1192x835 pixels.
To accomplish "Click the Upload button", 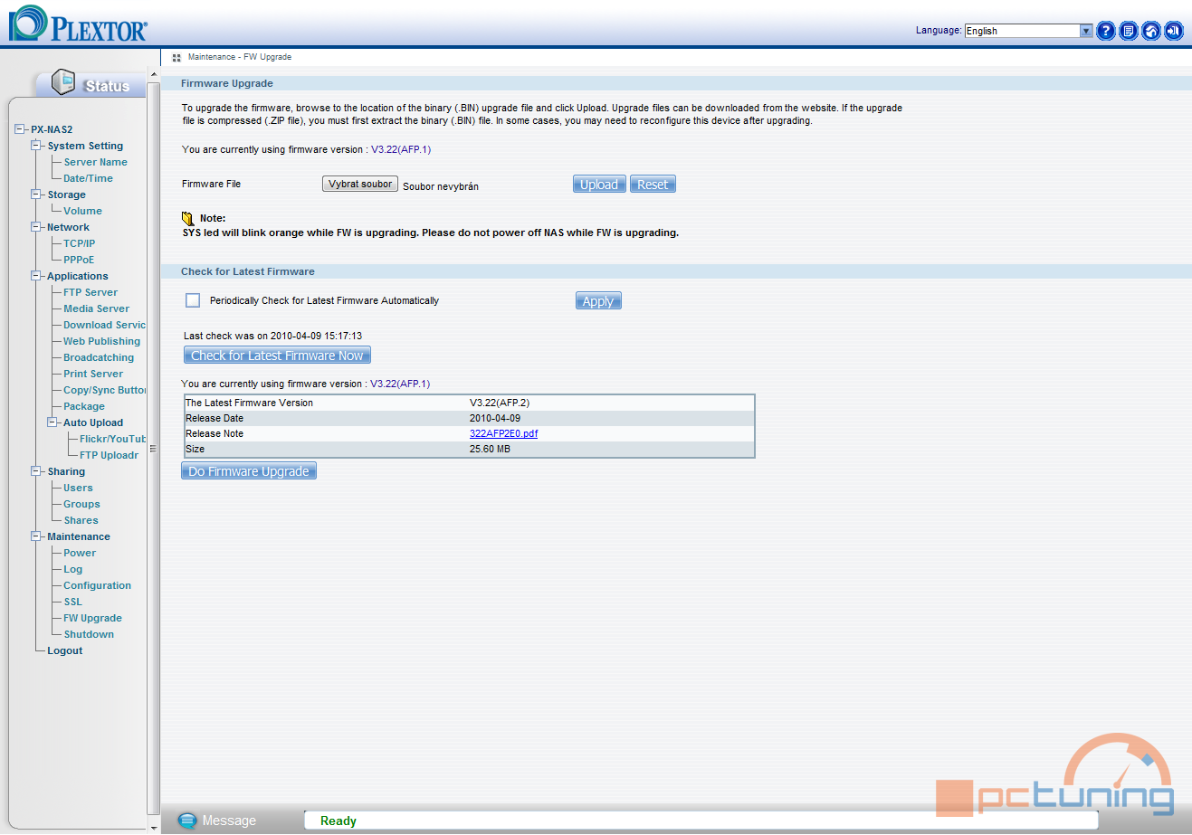I will click(599, 185).
